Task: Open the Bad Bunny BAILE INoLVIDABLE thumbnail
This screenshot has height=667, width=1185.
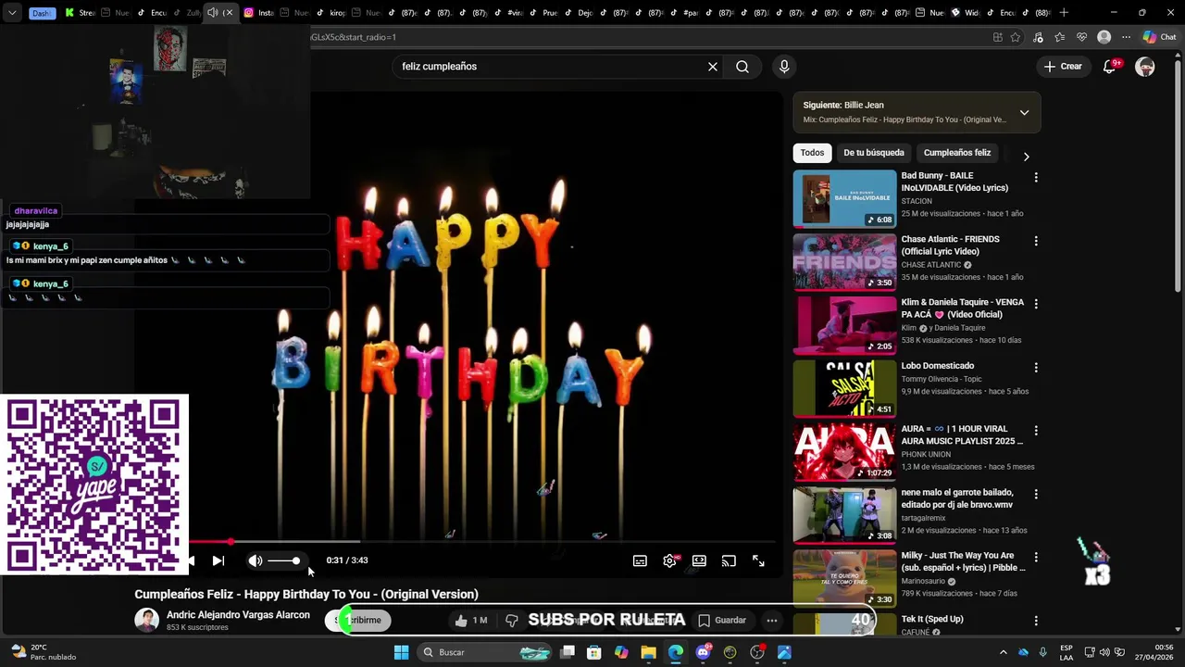Action: [844, 198]
